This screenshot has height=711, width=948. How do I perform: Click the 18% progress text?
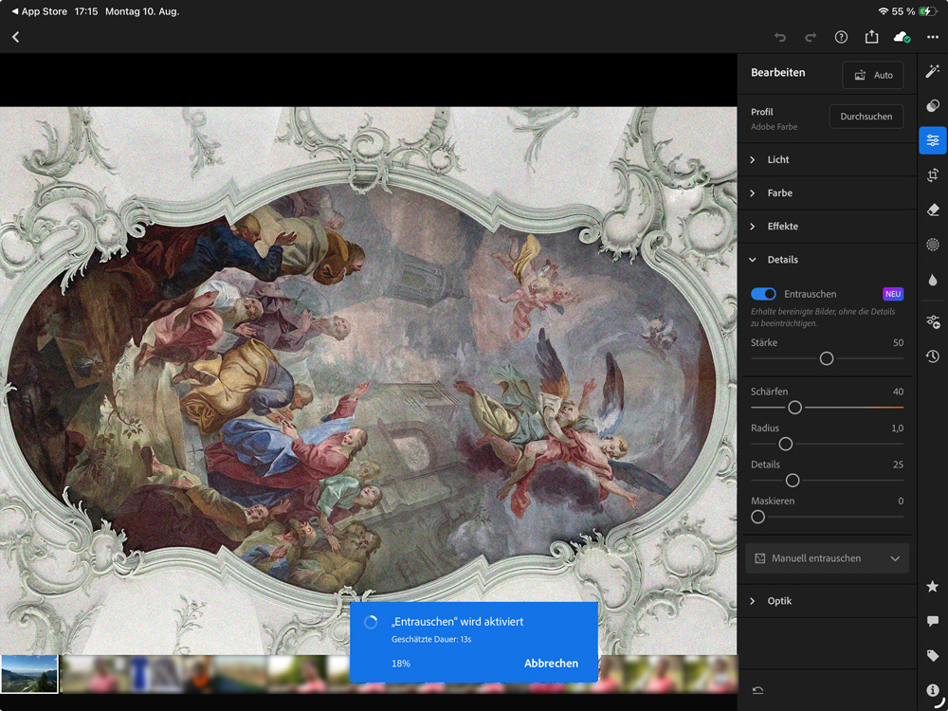pyautogui.click(x=401, y=664)
